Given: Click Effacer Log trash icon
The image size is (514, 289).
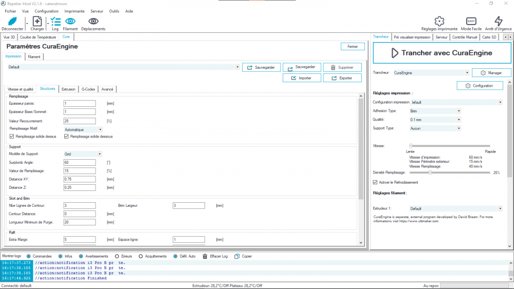Looking at the screenshot, I should click(x=205, y=256).
